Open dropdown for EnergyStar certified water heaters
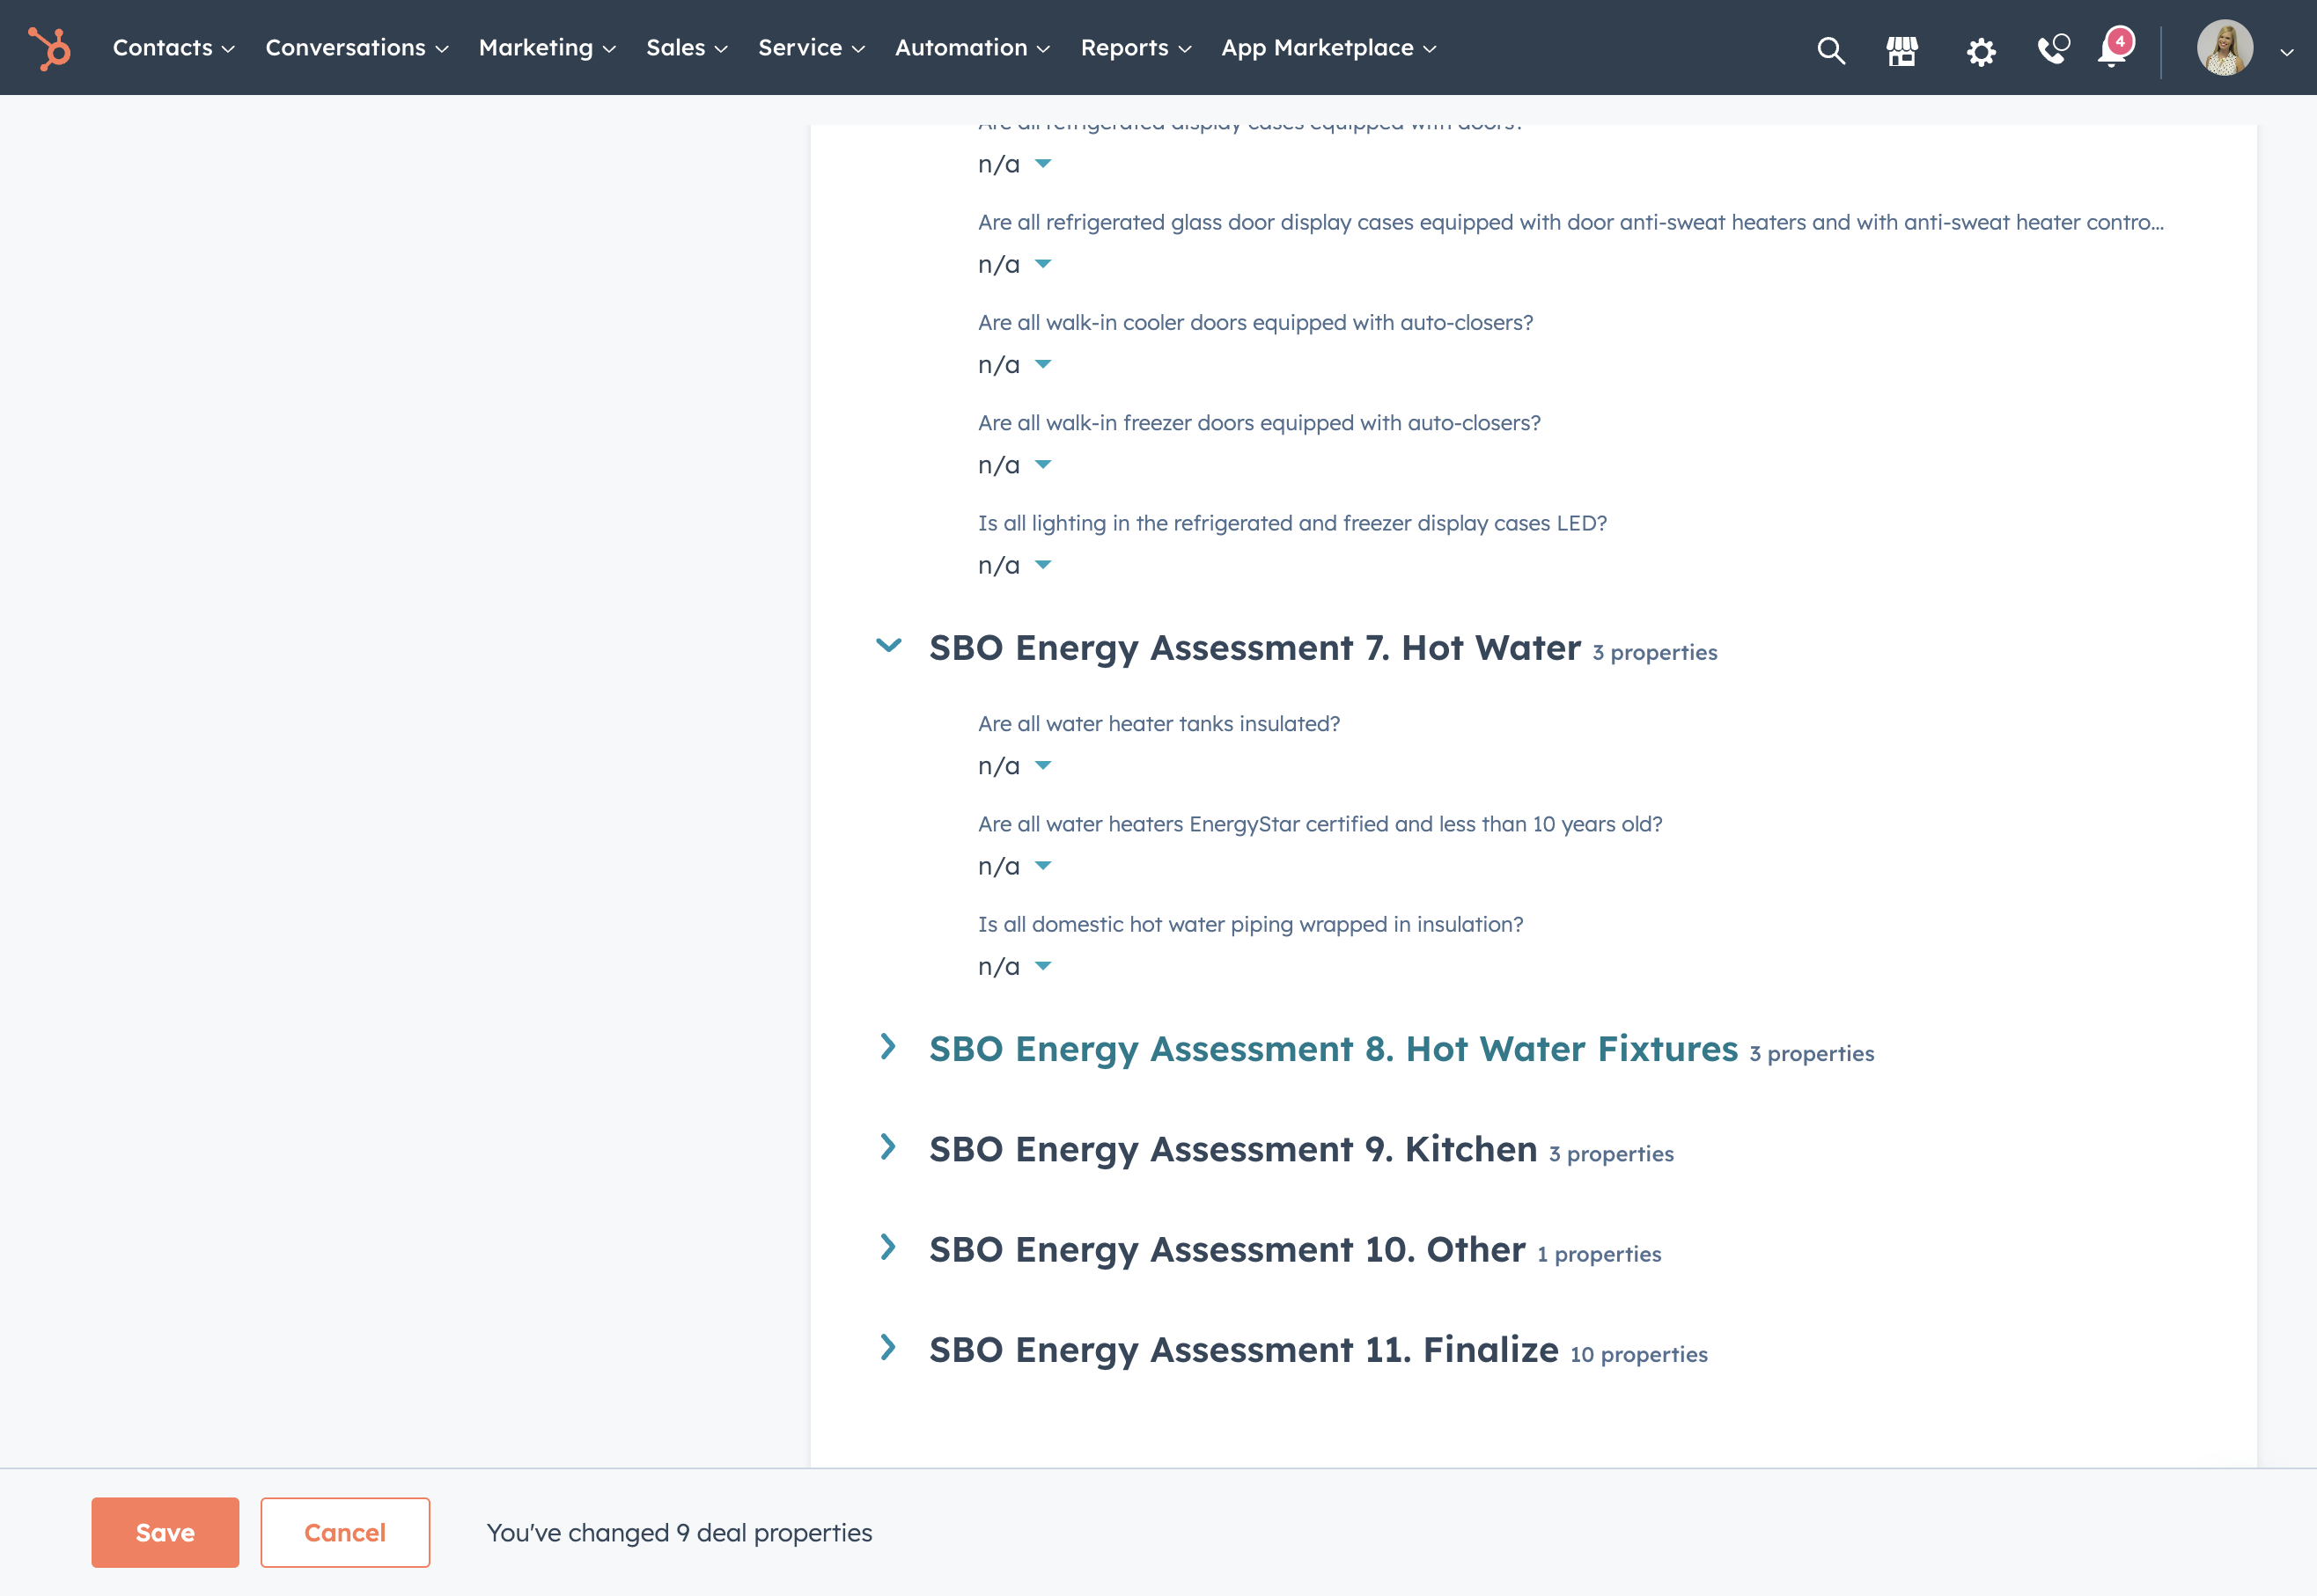 [x=1014, y=866]
